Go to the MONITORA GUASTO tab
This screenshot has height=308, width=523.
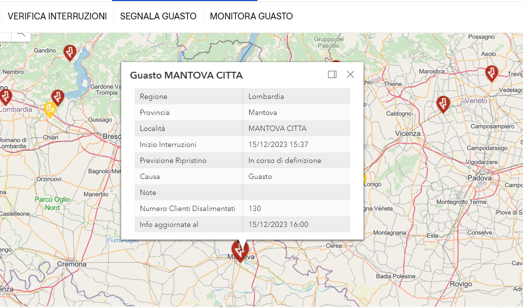tap(251, 16)
